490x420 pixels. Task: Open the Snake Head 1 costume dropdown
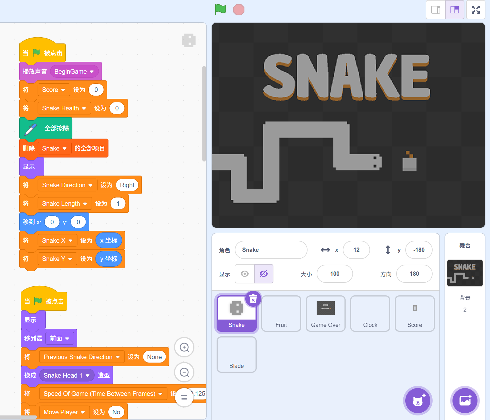coord(88,376)
